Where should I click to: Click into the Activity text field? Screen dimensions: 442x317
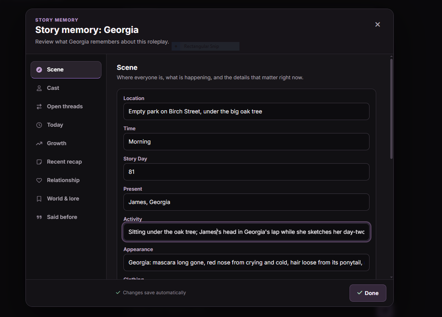pyautogui.click(x=246, y=232)
